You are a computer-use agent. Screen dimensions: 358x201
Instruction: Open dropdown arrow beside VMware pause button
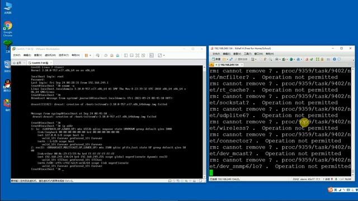pyautogui.click(x=91, y=55)
